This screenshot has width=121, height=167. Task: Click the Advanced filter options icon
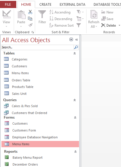click(79, 19)
